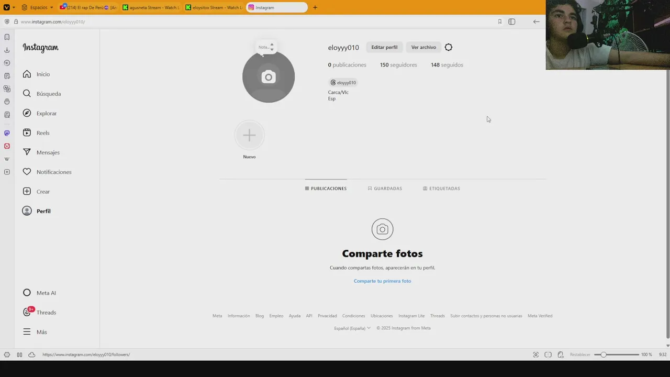Viewport: 670px width, 377px height.
Task: Click the Instagram logo
Action: coord(40,48)
